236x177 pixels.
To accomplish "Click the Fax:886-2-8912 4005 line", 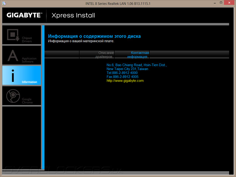I will click(122, 77).
